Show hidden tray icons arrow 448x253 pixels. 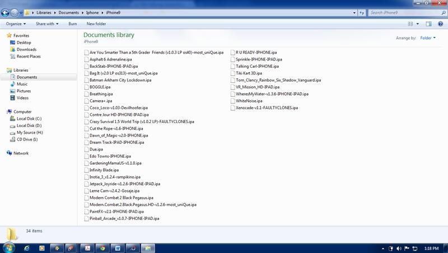(383, 249)
